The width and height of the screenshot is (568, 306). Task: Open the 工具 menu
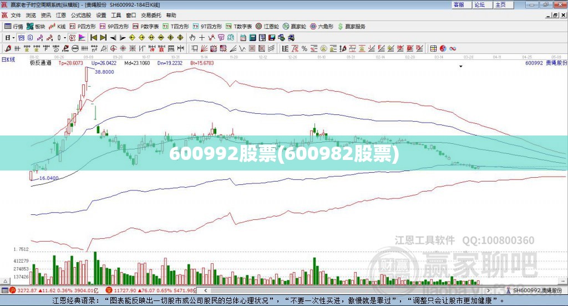coord(116,15)
